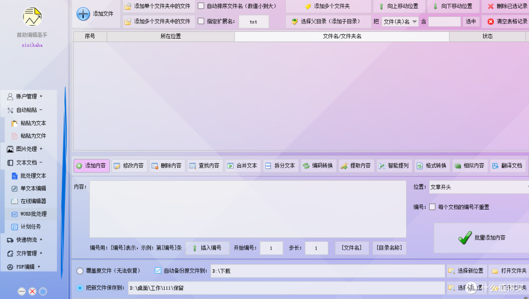Image resolution: width=529 pixels, height=299 pixels.
Task: Click the application logo icon 首助编辑高手
Action: click(x=32, y=17)
